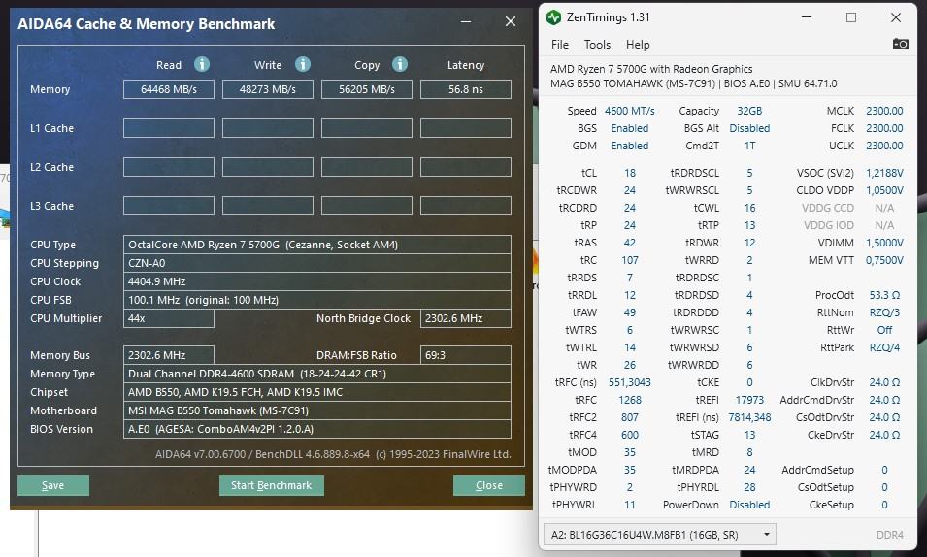Click the Start Benchmark button
The height and width of the screenshot is (557, 927).
(272, 485)
